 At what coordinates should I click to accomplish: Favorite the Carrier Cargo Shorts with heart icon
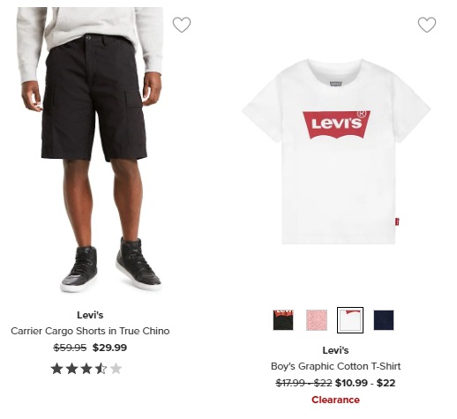[182, 25]
